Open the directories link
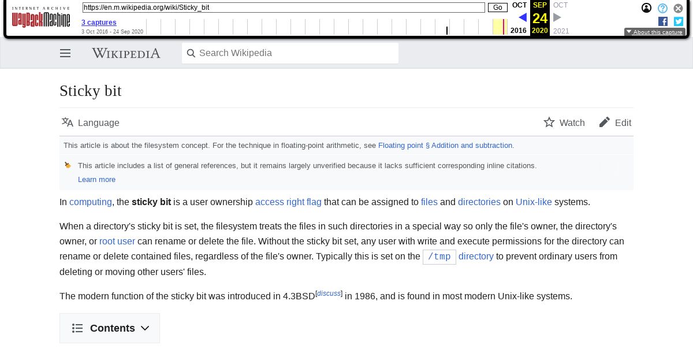693x364 pixels. point(479,202)
